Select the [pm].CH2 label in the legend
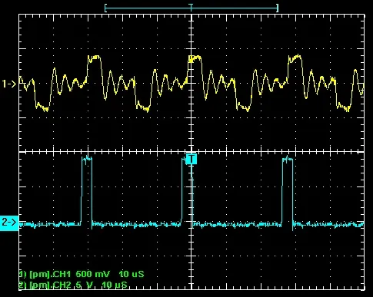This screenshot has height=297, width=373. click(50, 285)
